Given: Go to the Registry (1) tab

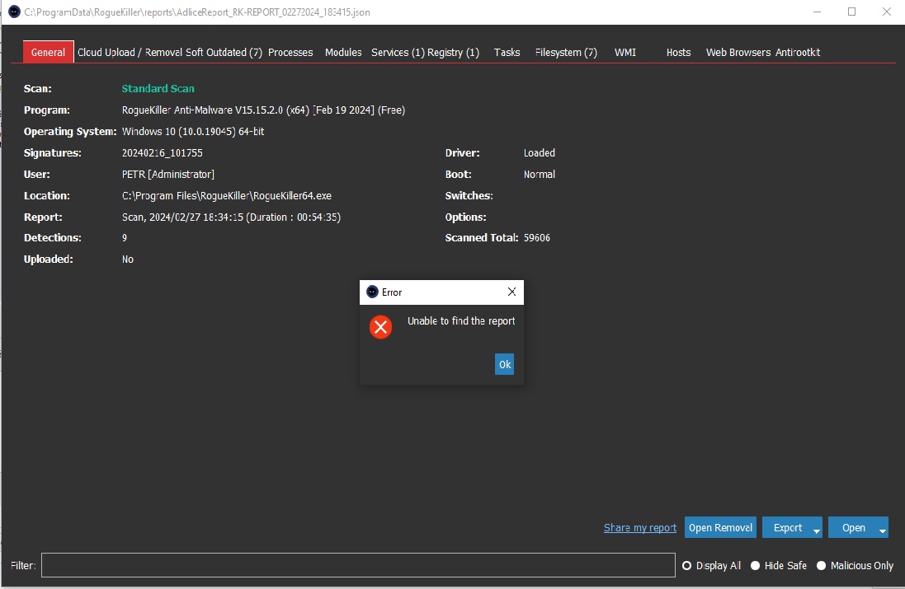Looking at the screenshot, I should tap(453, 53).
